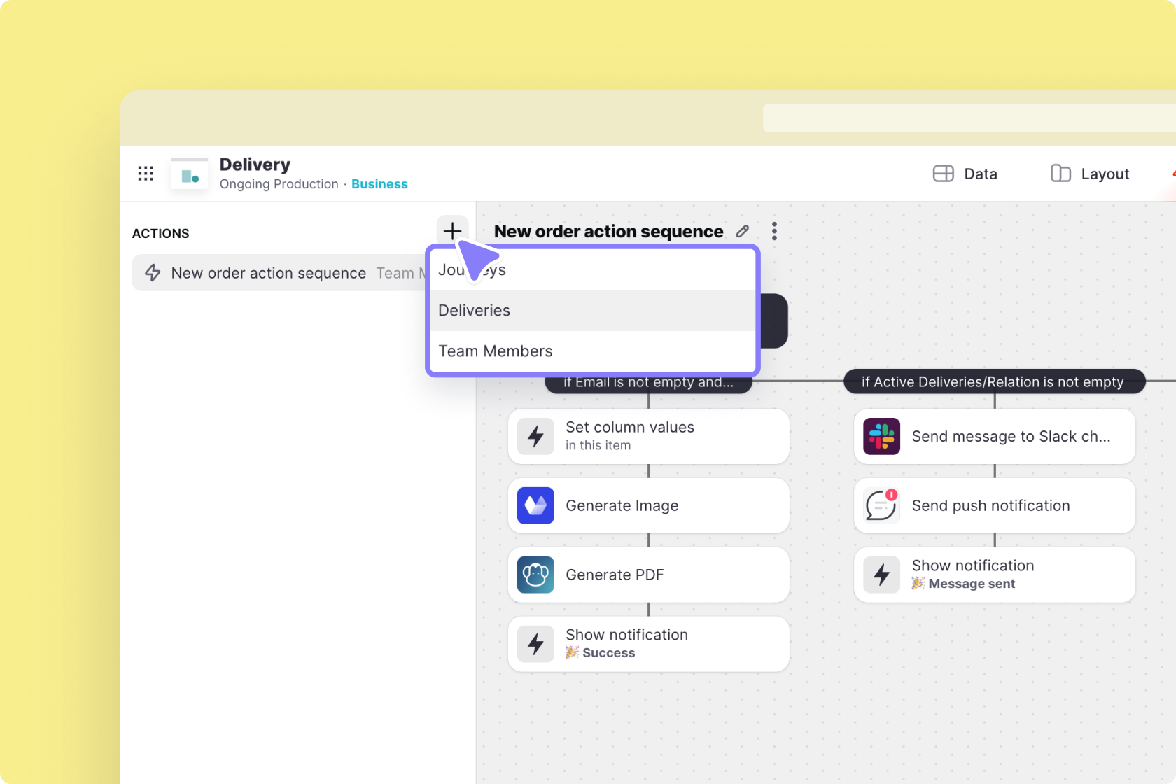The width and height of the screenshot is (1176, 784).
Task: Click the monkey icon for Generate PDF
Action: coord(535,575)
